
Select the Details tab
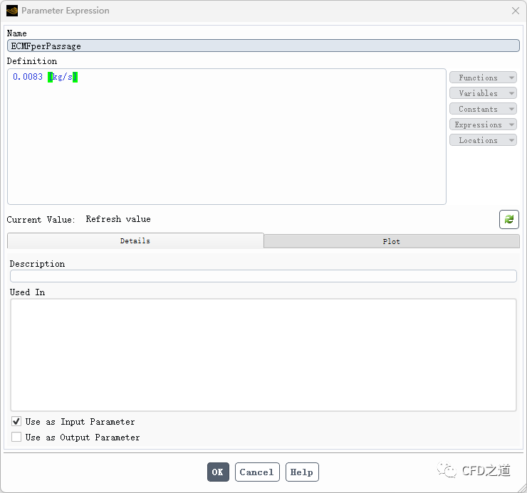click(135, 240)
